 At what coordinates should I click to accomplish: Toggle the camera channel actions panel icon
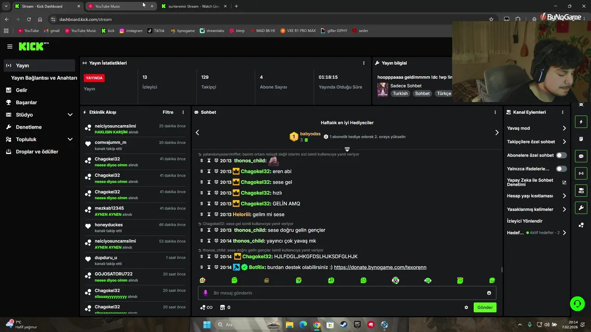(581, 190)
